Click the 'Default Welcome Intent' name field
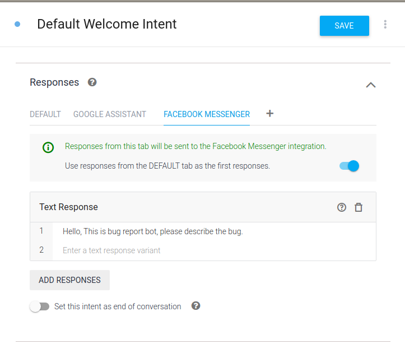 107,24
